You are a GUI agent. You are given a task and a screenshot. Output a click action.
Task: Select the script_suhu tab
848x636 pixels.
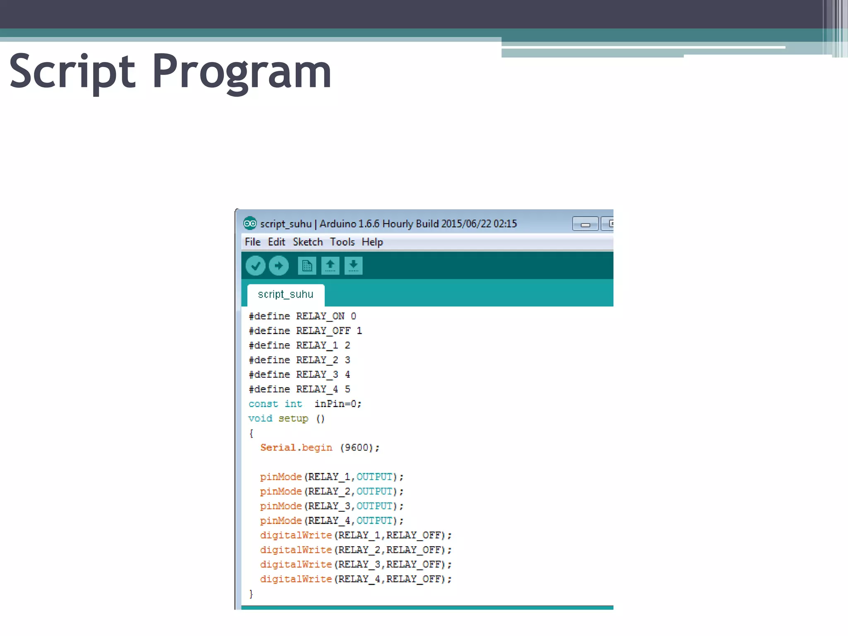[x=286, y=294]
